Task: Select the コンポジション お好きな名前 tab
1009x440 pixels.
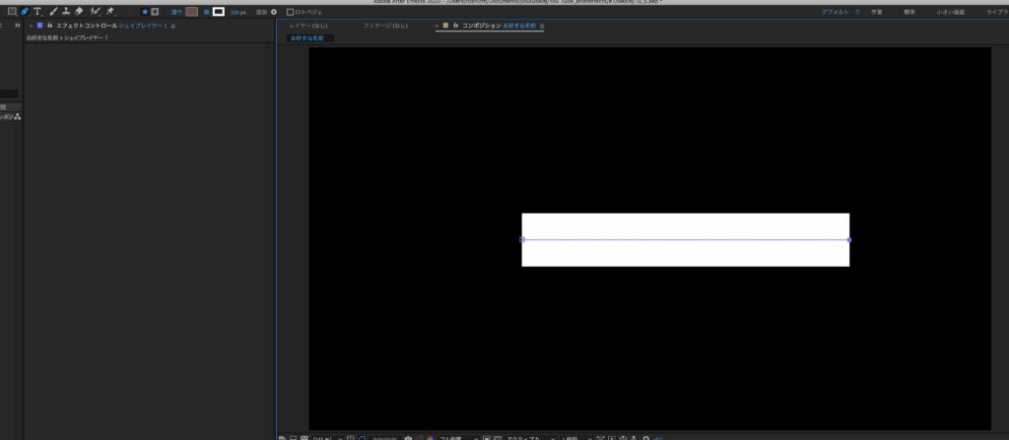Action: click(500, 26)
